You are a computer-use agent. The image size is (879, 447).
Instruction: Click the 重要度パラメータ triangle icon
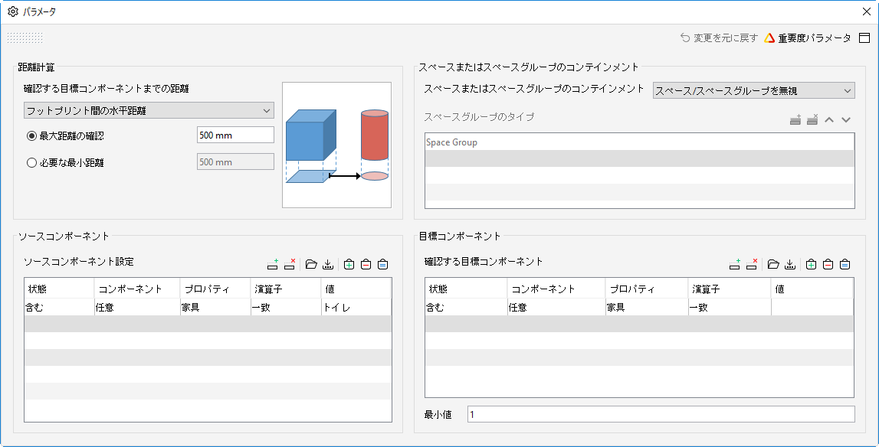(x=769, y=38)
